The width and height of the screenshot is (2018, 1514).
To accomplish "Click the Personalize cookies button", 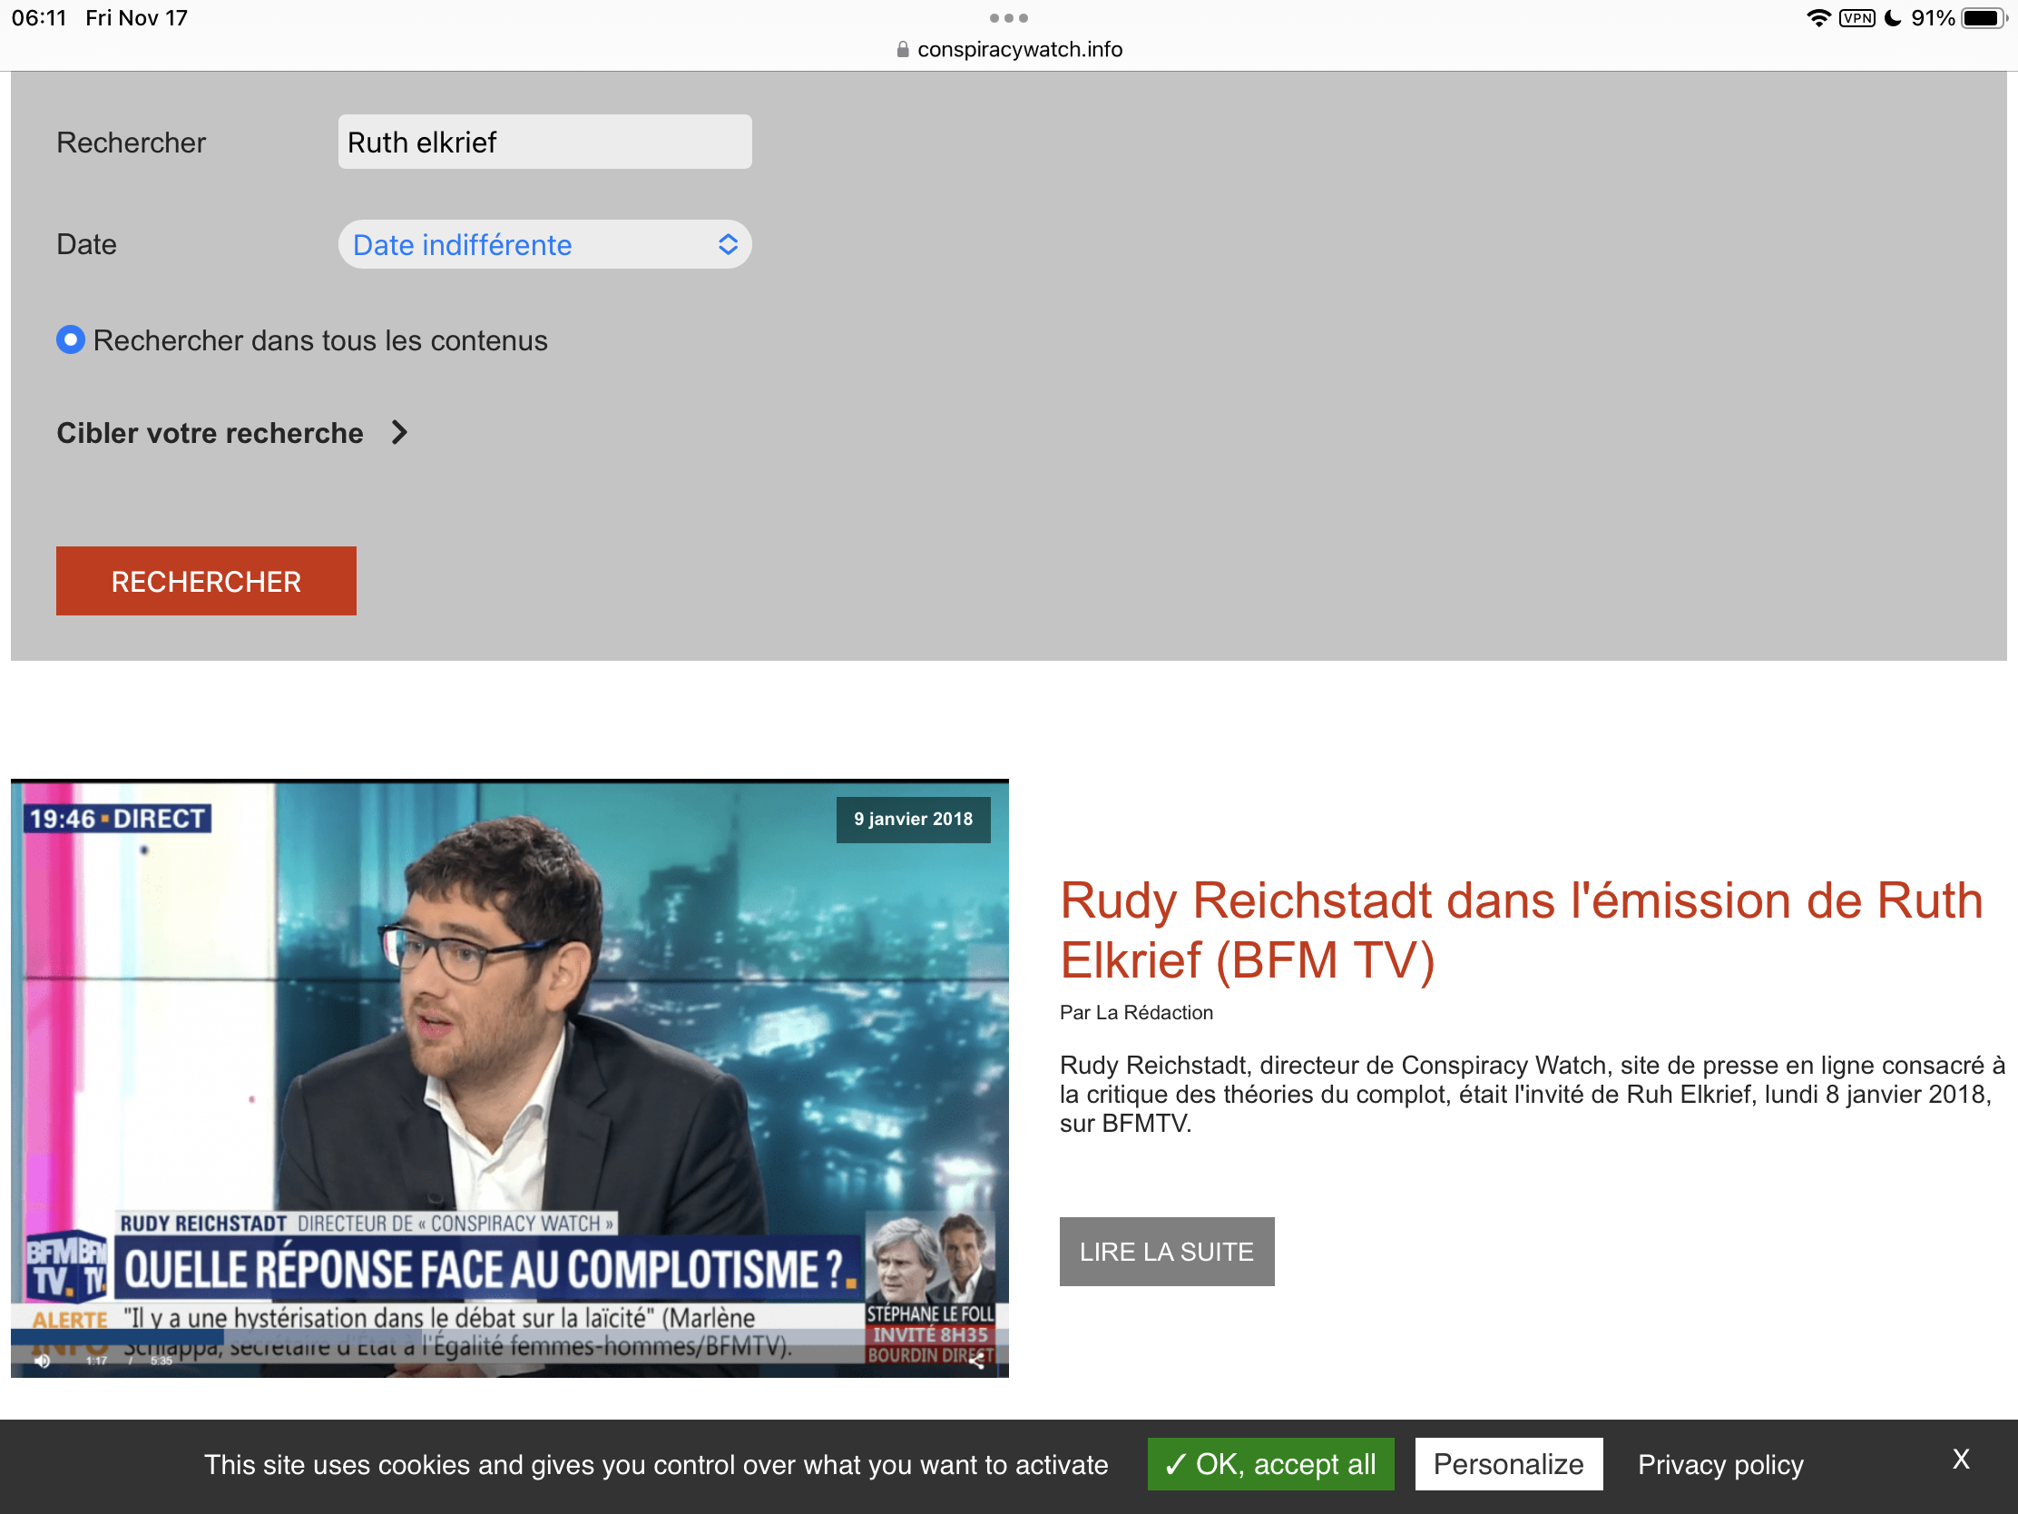I will pyautogui.click(x=1509, y=1464).
